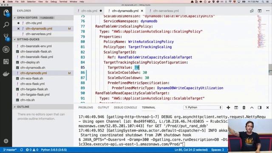Open the Explorer view in activity bar
The width and height of the screenshot is (272, 153).
[x=6, y=13]
